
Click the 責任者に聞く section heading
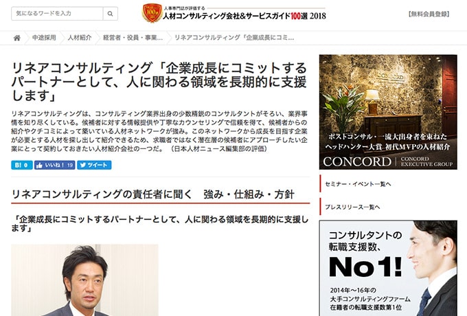pos(152,194)
